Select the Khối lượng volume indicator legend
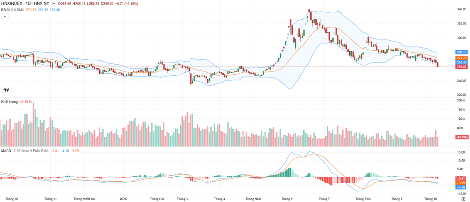 click(9, 102)
